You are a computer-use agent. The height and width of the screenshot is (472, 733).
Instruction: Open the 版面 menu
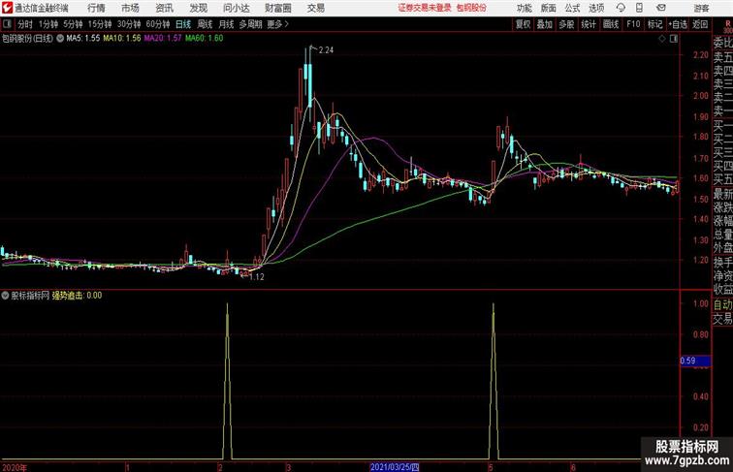(x=549, y=8)
